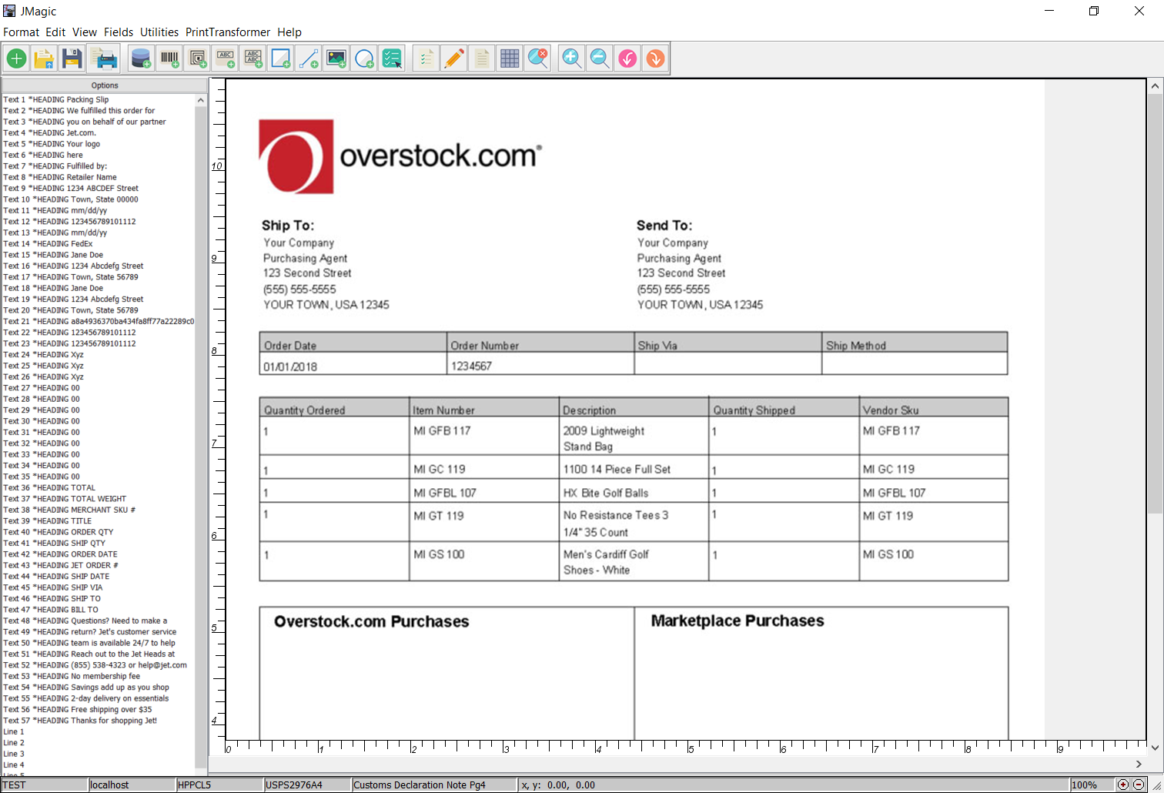Select 'Text 38 *HEADING MERCHANT SKU #' row
The height and width of the screenshot is (793, 1164).
(99, 510)
